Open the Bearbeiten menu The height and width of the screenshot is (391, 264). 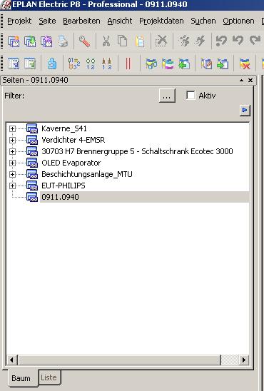[81, 21]
